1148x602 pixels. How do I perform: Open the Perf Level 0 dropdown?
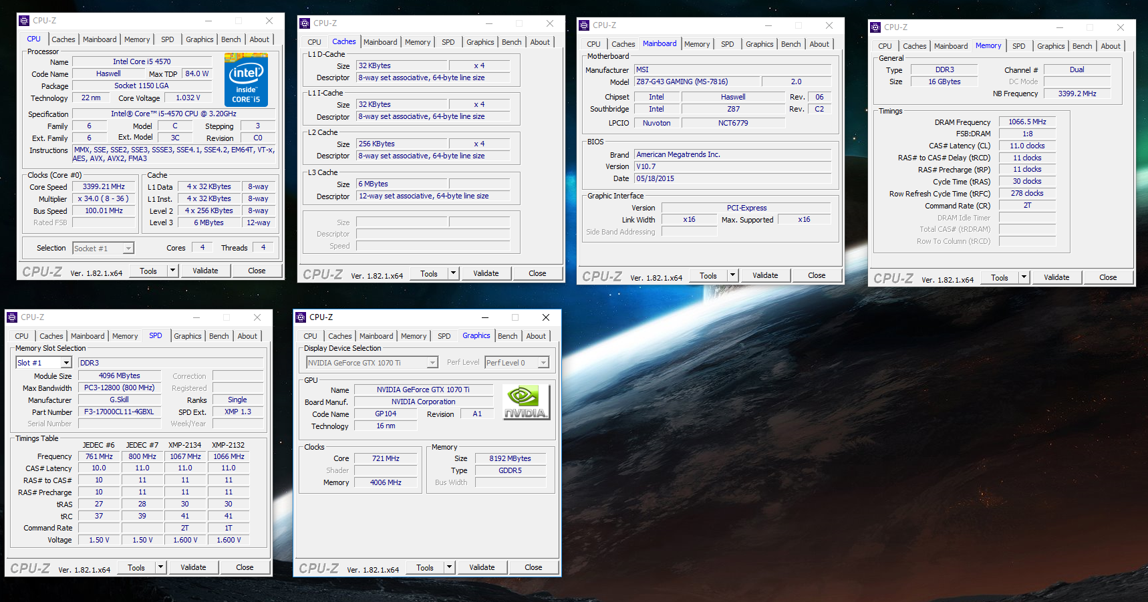click(x=543, y=363)
